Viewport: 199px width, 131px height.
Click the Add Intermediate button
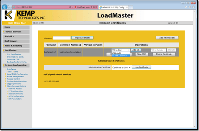tap(167, 38)
